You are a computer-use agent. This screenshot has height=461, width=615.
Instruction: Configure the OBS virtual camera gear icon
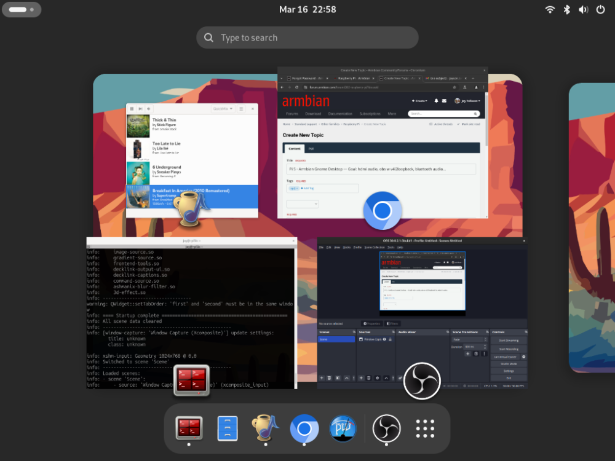click(x=523, y=357)
